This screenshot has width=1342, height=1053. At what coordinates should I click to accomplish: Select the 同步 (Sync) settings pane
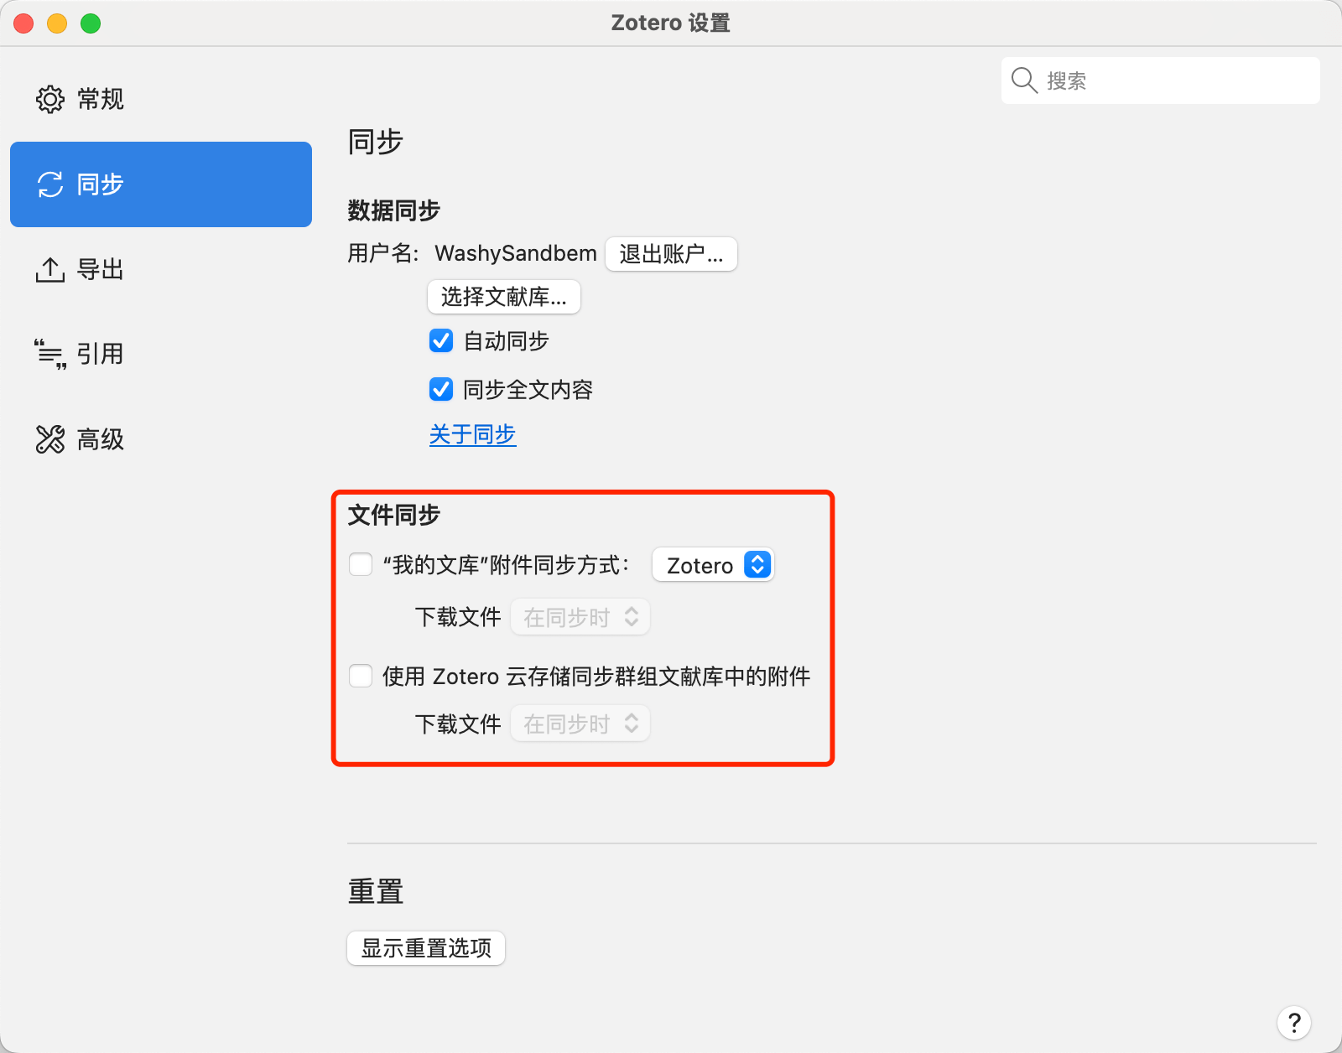coord(161,184)
